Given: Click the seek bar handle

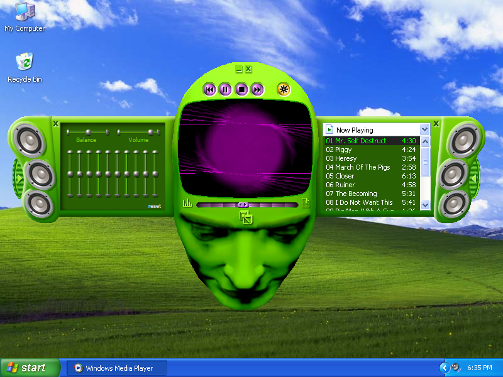Looking at the screenshot, I should pyautogui.click(x=243, y=205).
